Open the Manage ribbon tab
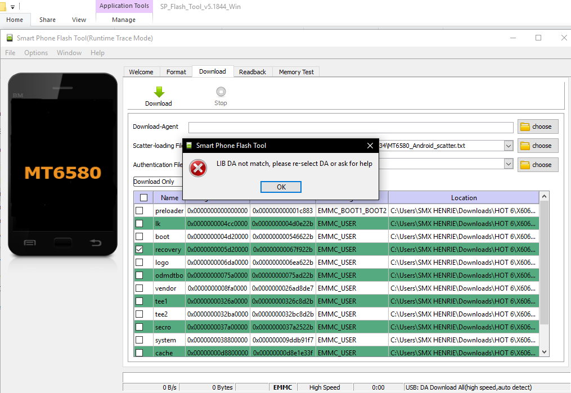 tap(124, 20)
